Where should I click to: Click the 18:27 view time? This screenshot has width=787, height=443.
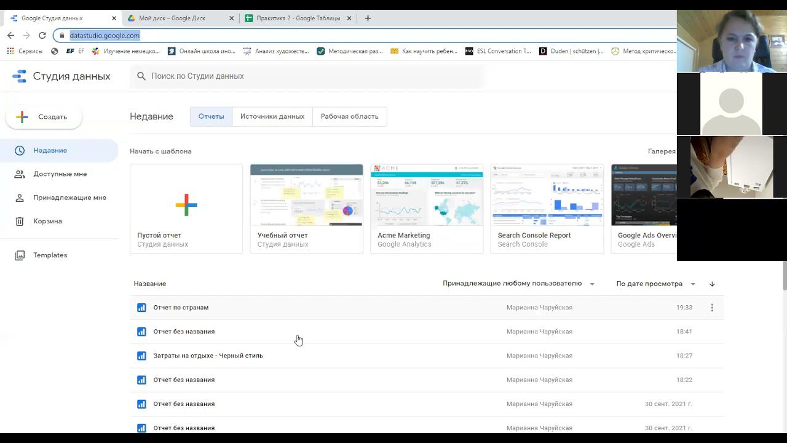pos(684,356)
